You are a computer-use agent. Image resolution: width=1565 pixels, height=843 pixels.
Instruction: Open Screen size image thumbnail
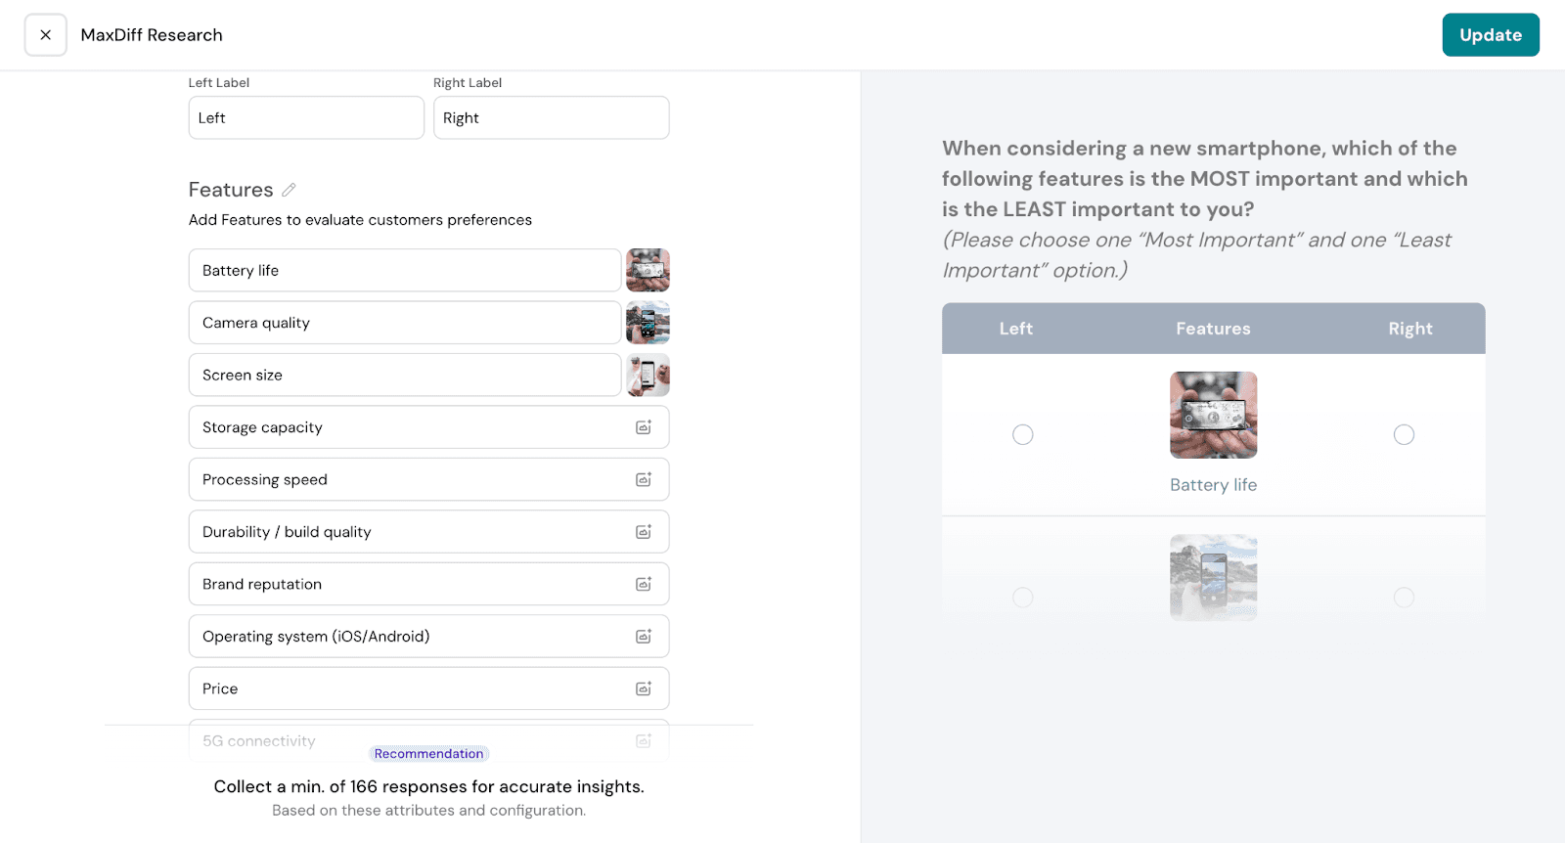coord(648,376)
